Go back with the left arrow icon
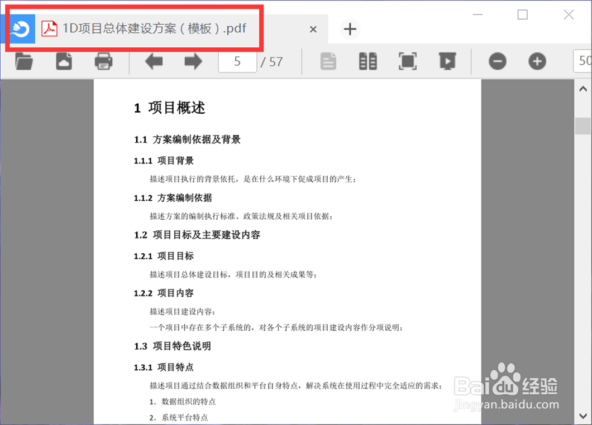 coord(154,61)
